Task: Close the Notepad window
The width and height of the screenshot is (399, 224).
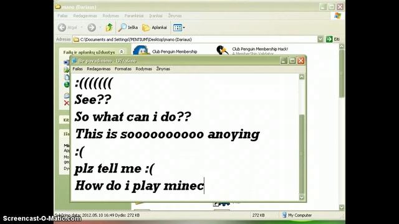Action: pyautogui.click(x=301, y=60)
